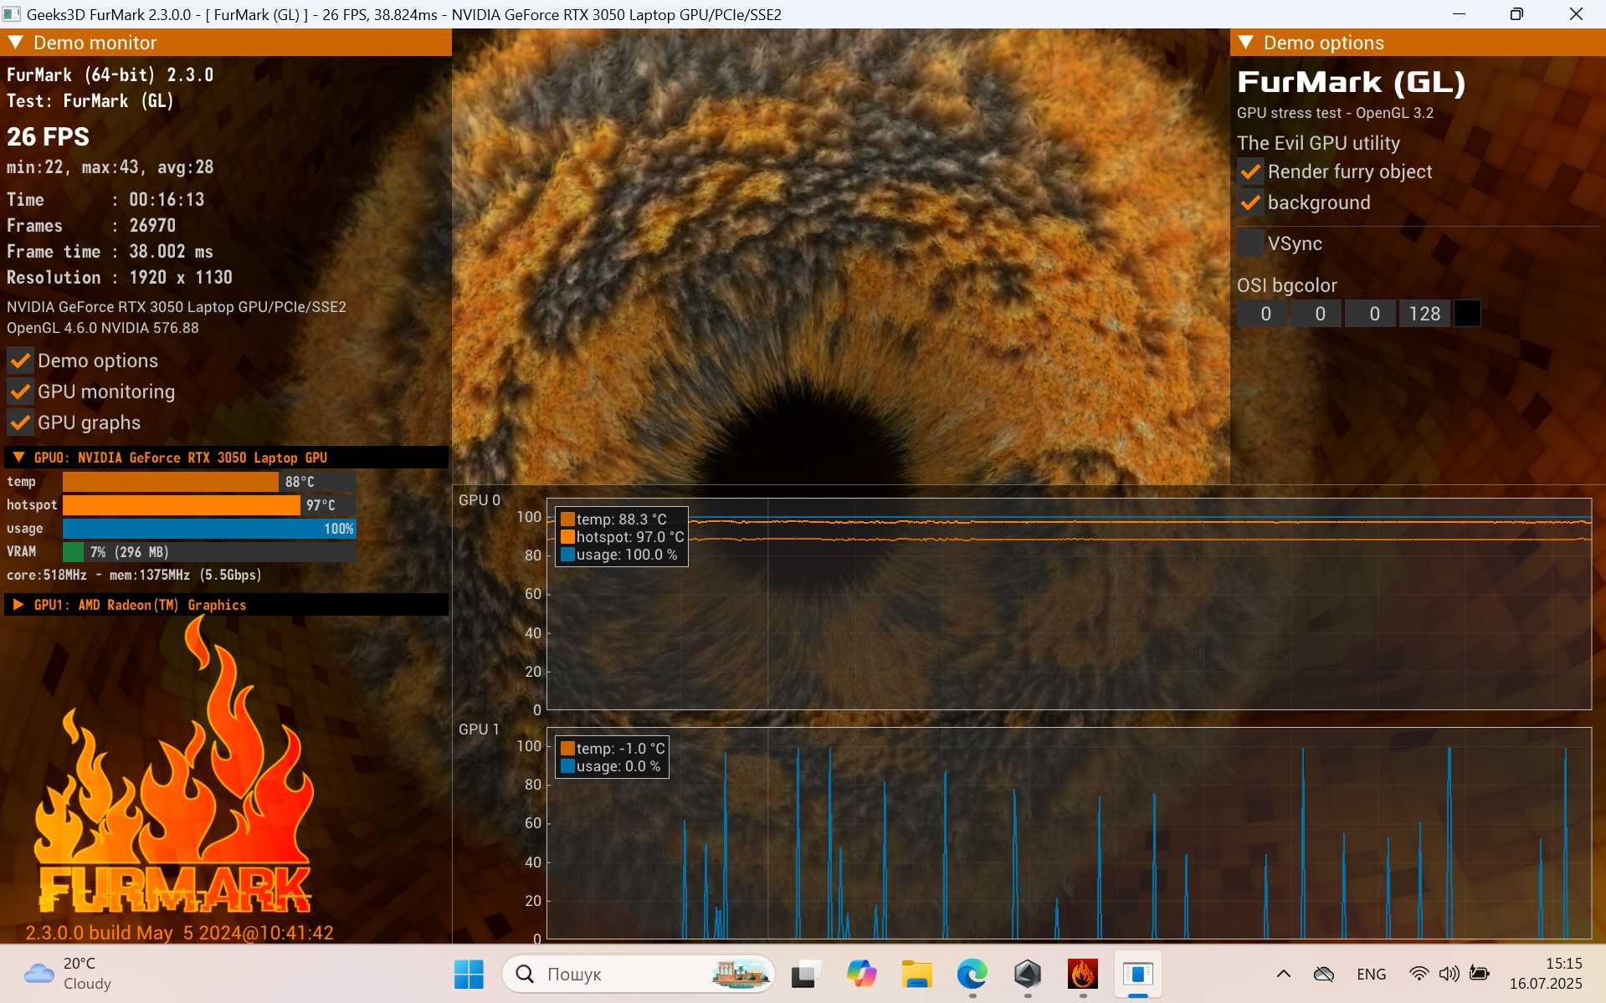Disable the background checkbox
The width and height of the screenshot is (1606, 1003).
click(x=1250, y=202)
